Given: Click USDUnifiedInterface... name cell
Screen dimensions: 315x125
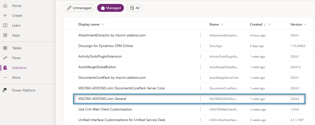Looking at the screenshot, I should click(224, 120).
